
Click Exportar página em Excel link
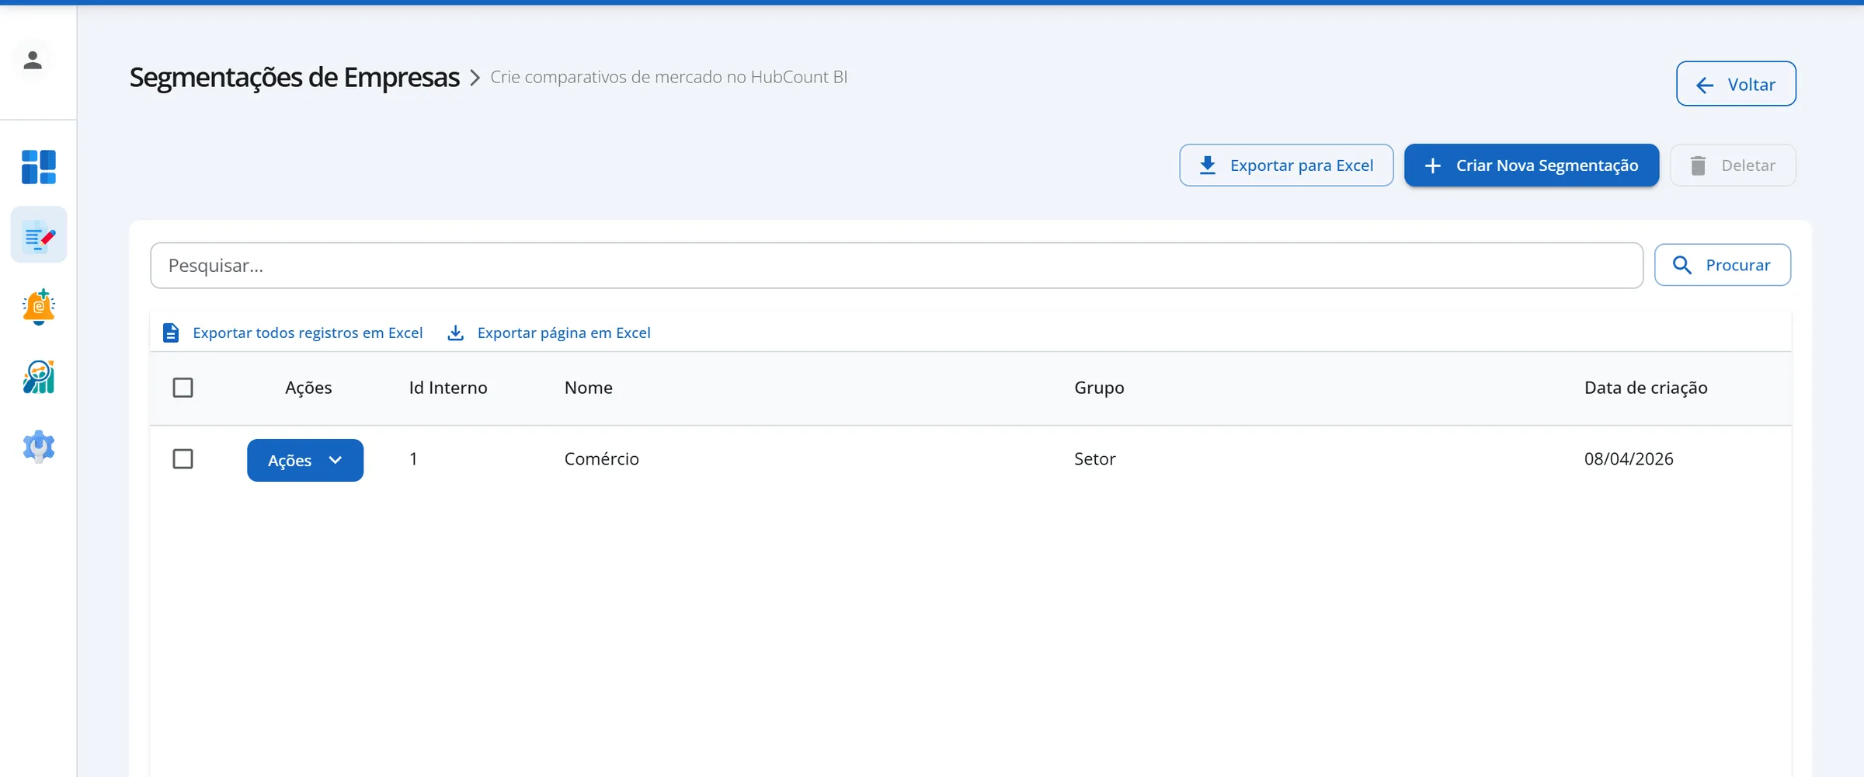[549, 333]
